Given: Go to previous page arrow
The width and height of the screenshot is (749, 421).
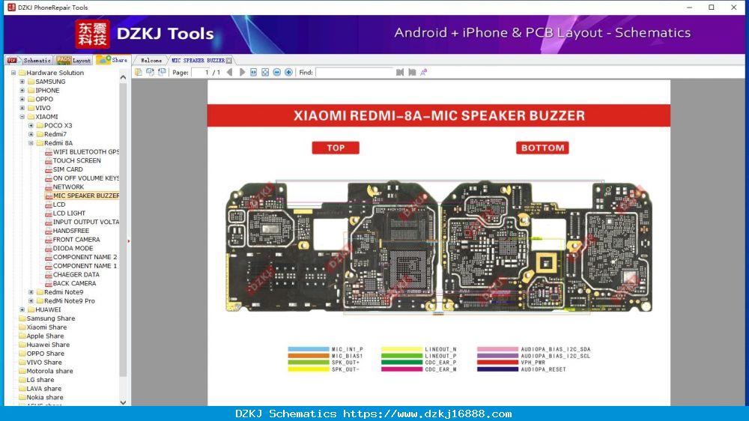Looking at the screenshot, I should point(230,72).
